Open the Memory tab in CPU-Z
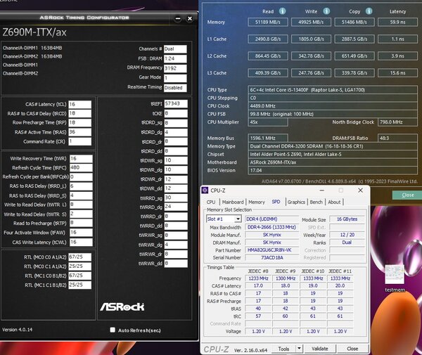The width and height of the screenshot is (422, 355). 257,202
